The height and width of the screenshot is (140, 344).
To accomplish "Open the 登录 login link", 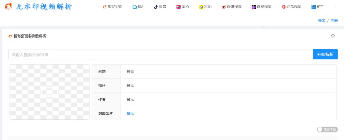I will click(x=322, y=21).
